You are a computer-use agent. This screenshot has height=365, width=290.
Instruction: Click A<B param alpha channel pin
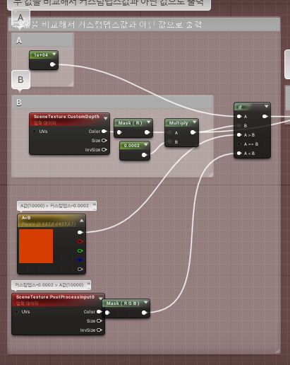[x=80, y=270]
